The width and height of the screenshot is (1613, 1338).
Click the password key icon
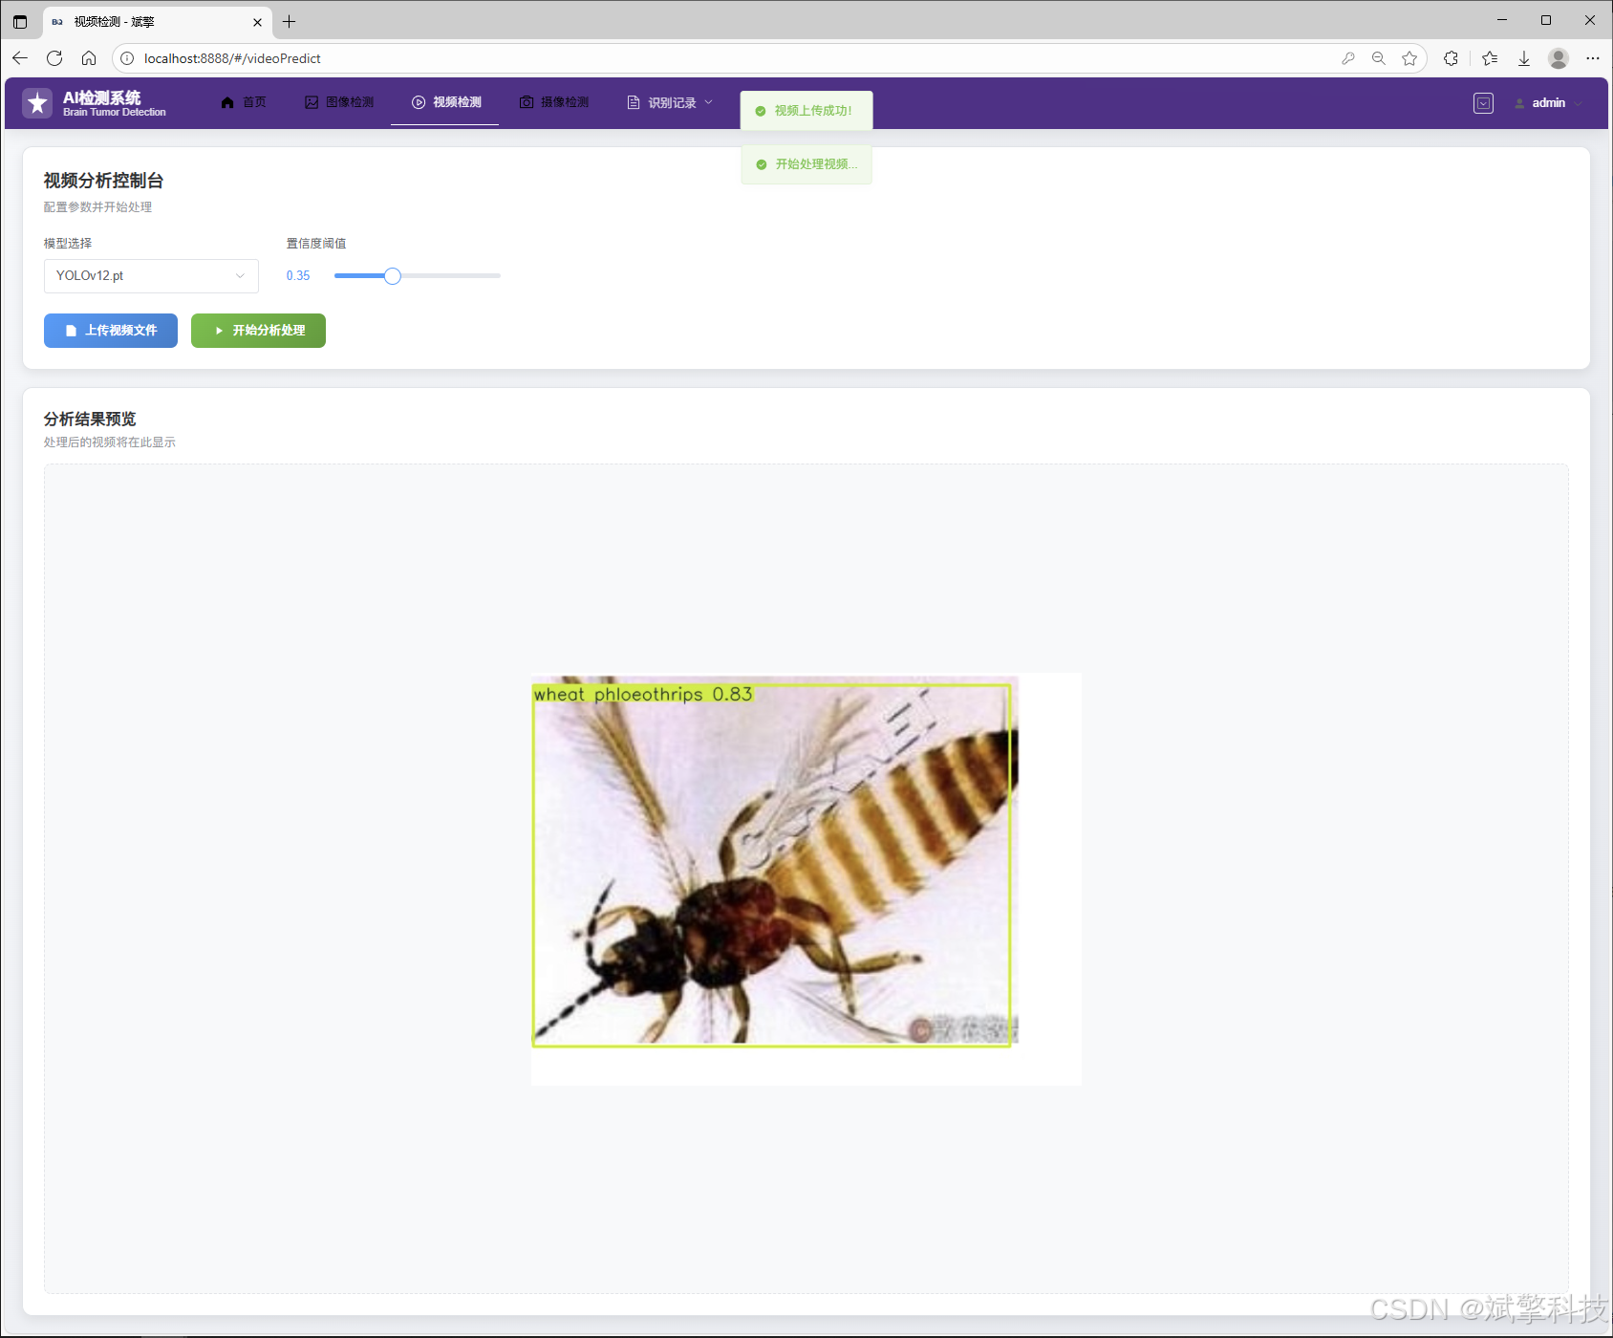1348,58
